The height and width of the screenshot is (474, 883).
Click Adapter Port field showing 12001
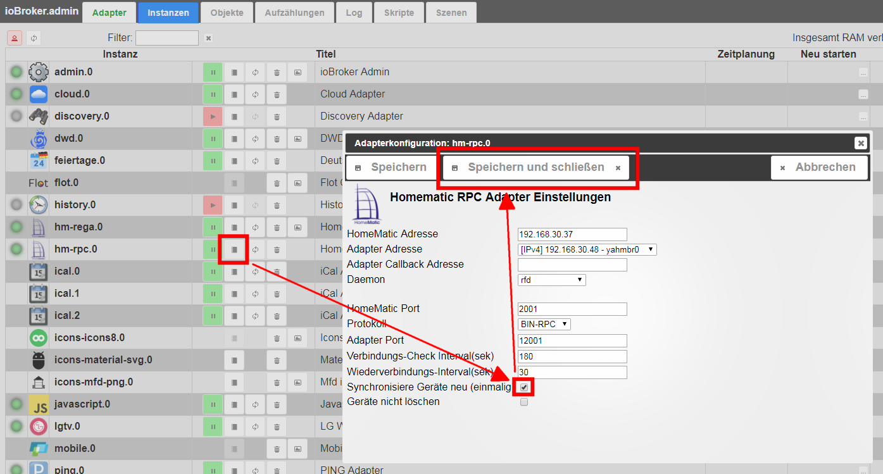click(572, 340)
